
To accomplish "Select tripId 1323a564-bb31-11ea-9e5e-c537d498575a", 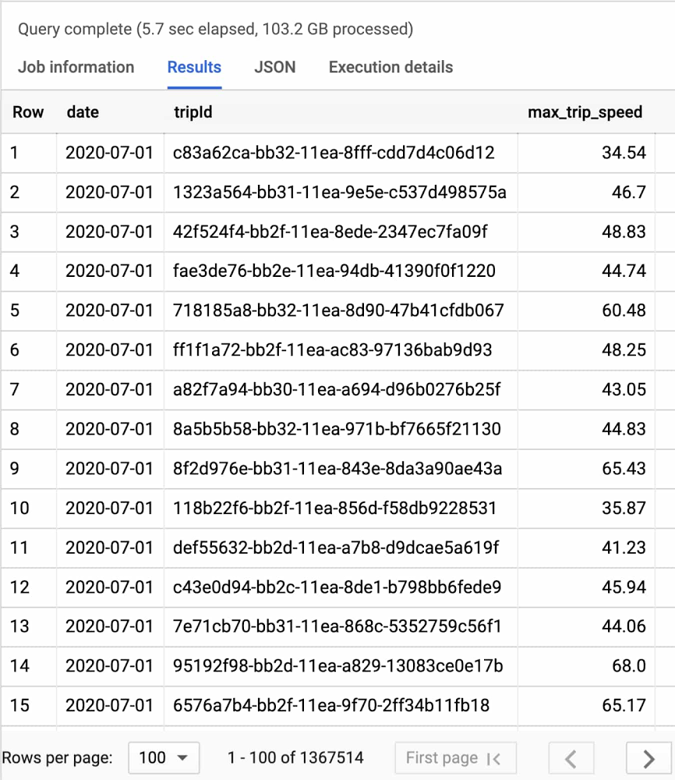I will tap(340, 192).
